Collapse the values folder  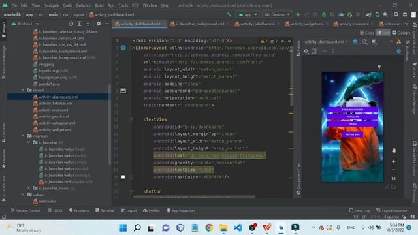click(23, 195)
